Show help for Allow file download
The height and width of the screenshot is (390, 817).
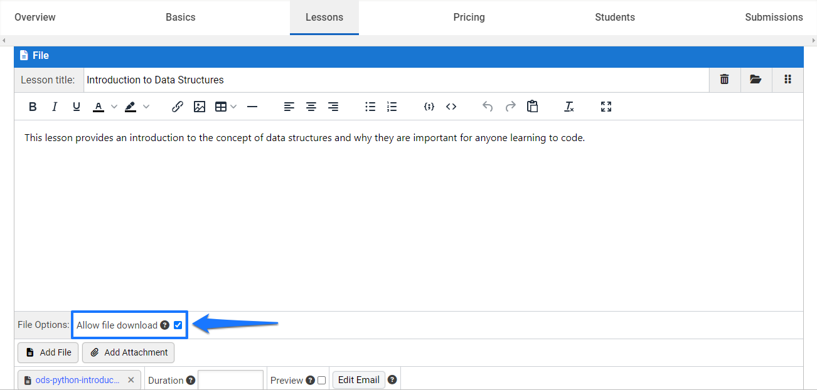click(164, 325)
